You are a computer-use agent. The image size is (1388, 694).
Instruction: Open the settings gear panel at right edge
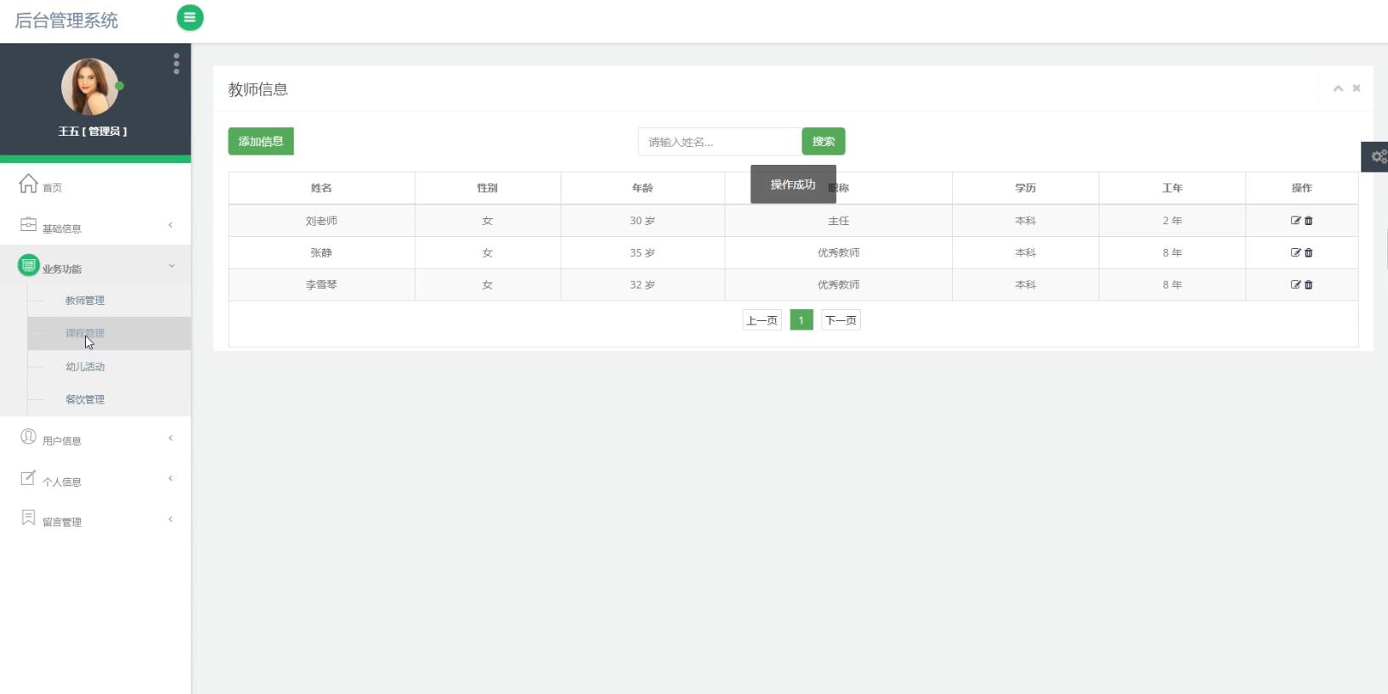pyautogui.click(x=1376, y=156)
